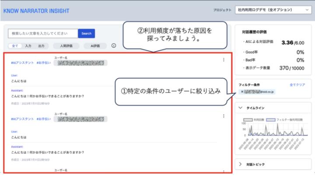Click the info icon beside AI評価 filter
Viewport: 315px width, 178px height.
pos(114,45)
